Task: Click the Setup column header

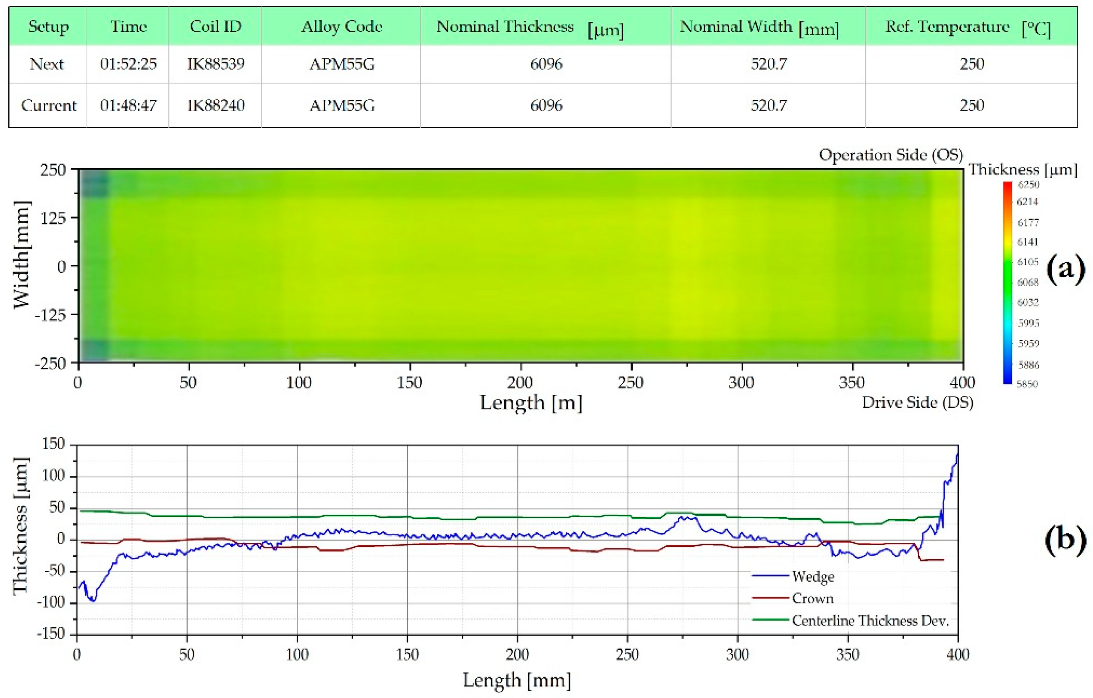Action: coord(48,27)
